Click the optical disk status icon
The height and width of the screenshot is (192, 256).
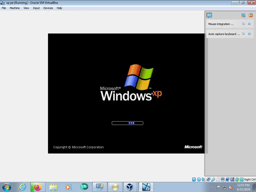tap(199, 179)
